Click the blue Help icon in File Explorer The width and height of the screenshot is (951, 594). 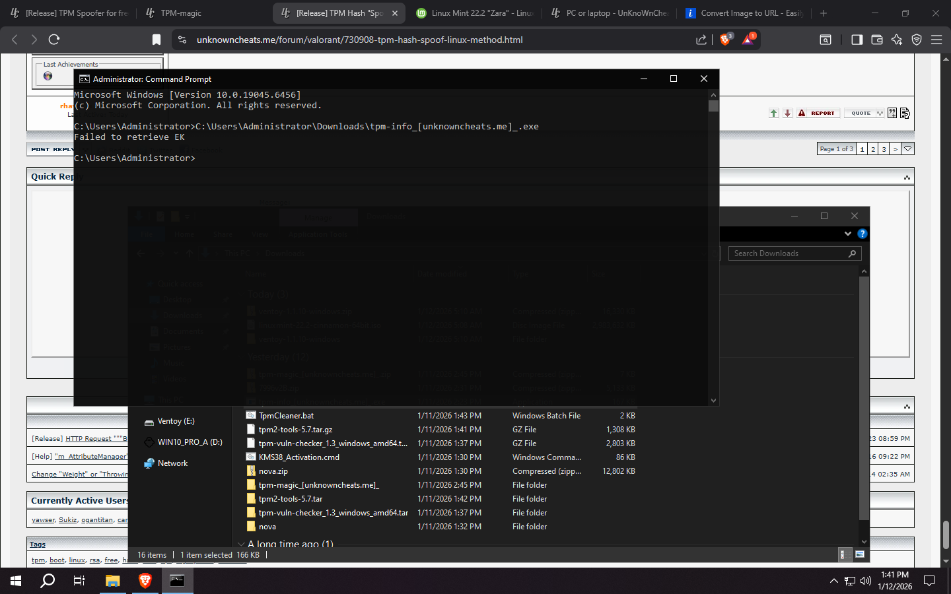(862, 234)
